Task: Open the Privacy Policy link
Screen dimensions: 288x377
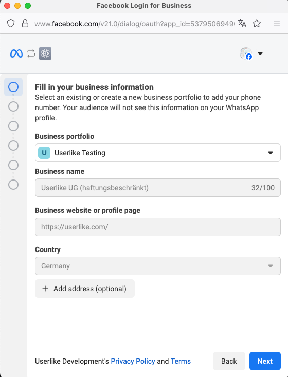Action: pyautogui.click(x=133, y=361)
